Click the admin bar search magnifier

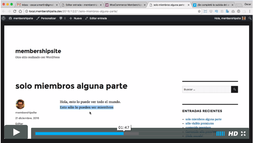click(250, 18)
